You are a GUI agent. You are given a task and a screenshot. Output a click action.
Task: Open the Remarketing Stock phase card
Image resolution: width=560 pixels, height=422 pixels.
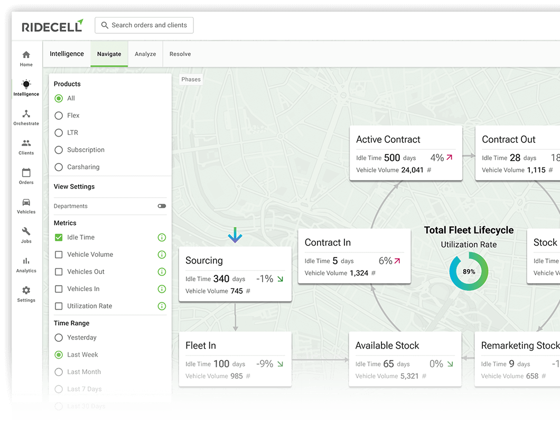point(517,359)
